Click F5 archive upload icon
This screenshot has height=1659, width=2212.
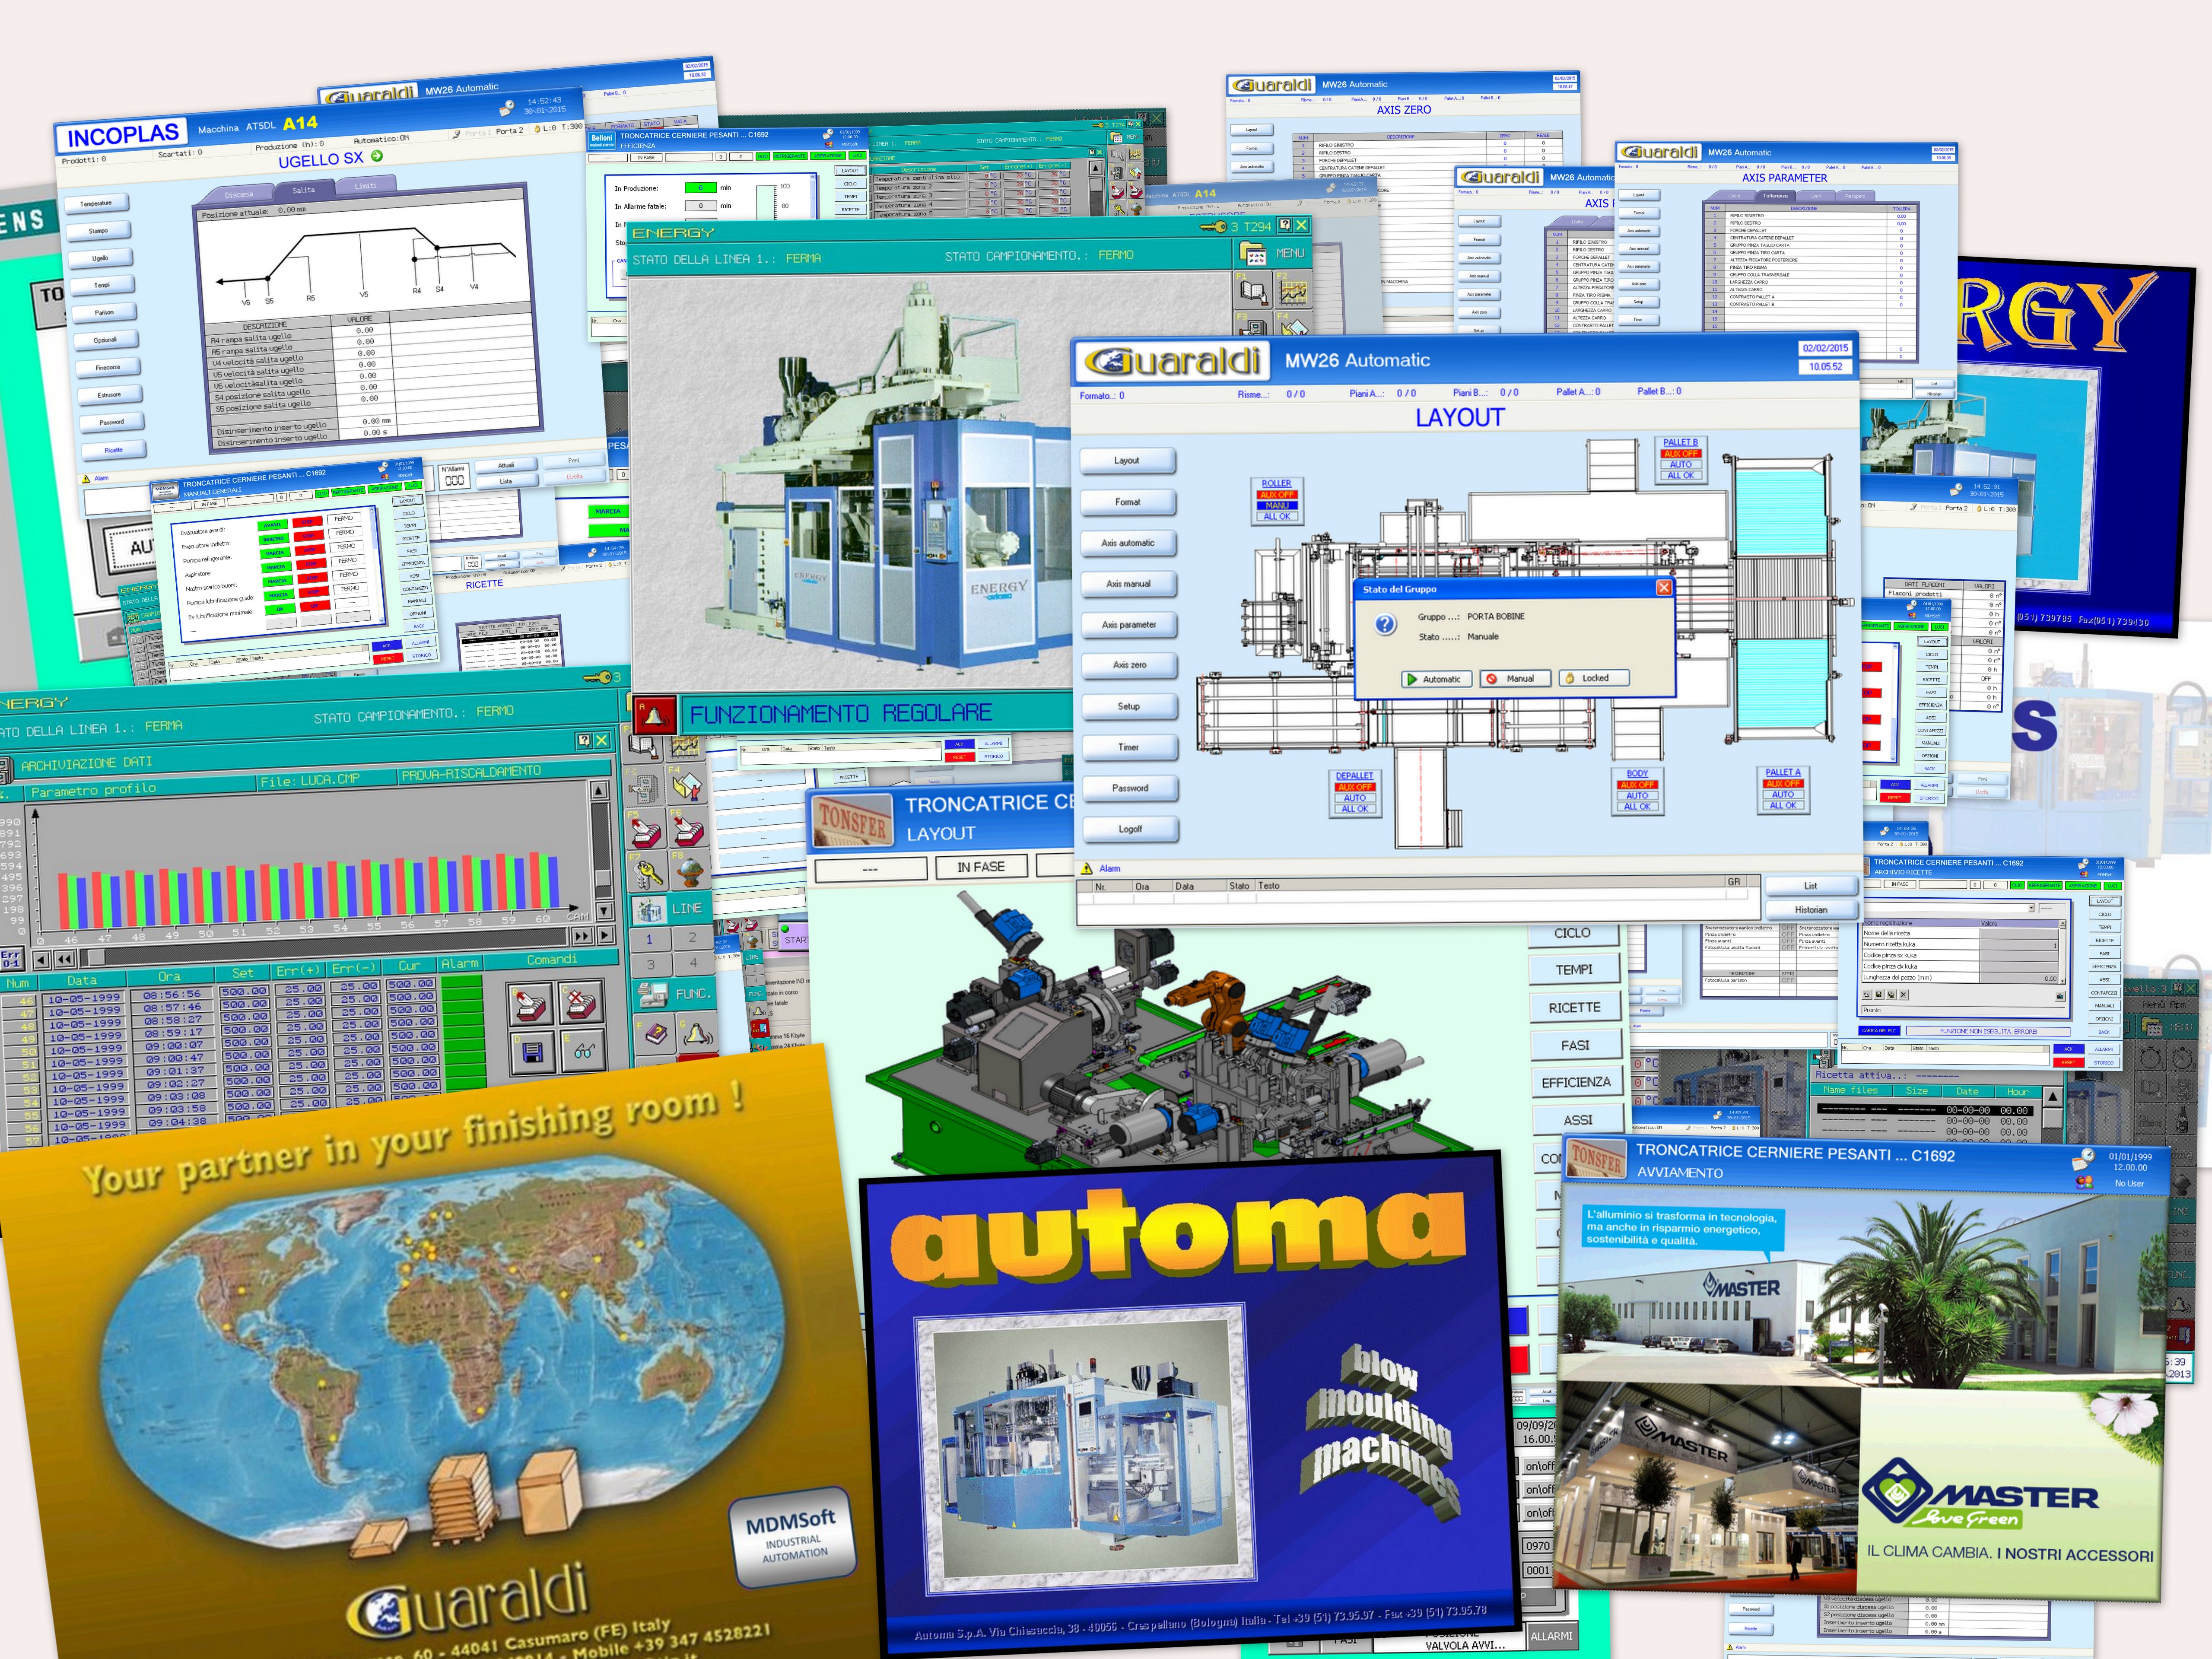pos(645,830)
